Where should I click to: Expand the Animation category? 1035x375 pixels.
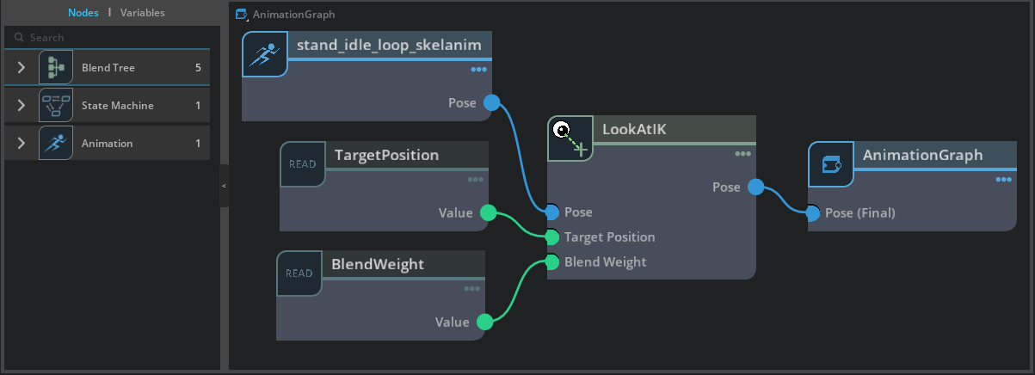point(22,143)
